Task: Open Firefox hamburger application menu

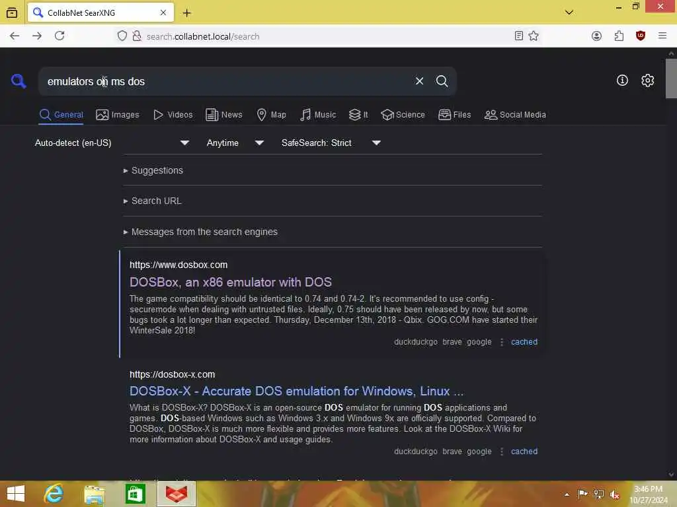Action: (662, 36)
